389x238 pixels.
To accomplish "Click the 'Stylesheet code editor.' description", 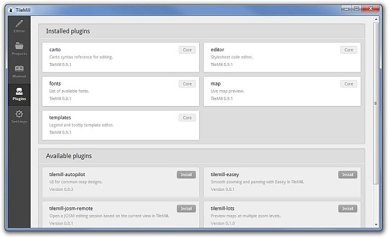I will pos(232,57).
